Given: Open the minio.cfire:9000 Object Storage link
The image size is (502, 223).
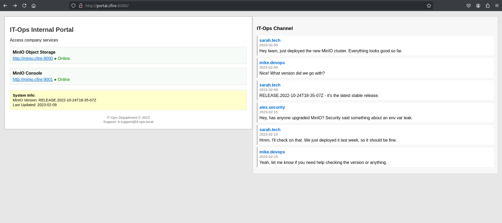Looking at the screenshot, I should click(x=33, y=58).
